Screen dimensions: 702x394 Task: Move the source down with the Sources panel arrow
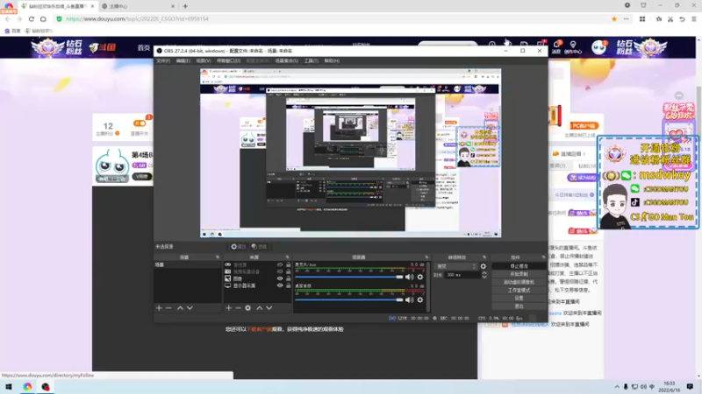(x=269, y=308)
